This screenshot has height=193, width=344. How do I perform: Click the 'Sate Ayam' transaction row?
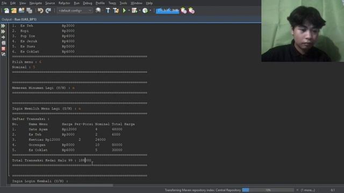pyautogui.click(x=67, y=129)
